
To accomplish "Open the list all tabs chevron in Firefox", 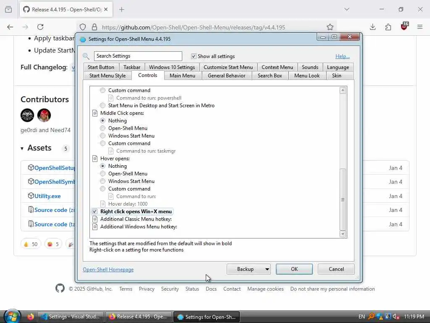I will point(347,9).
